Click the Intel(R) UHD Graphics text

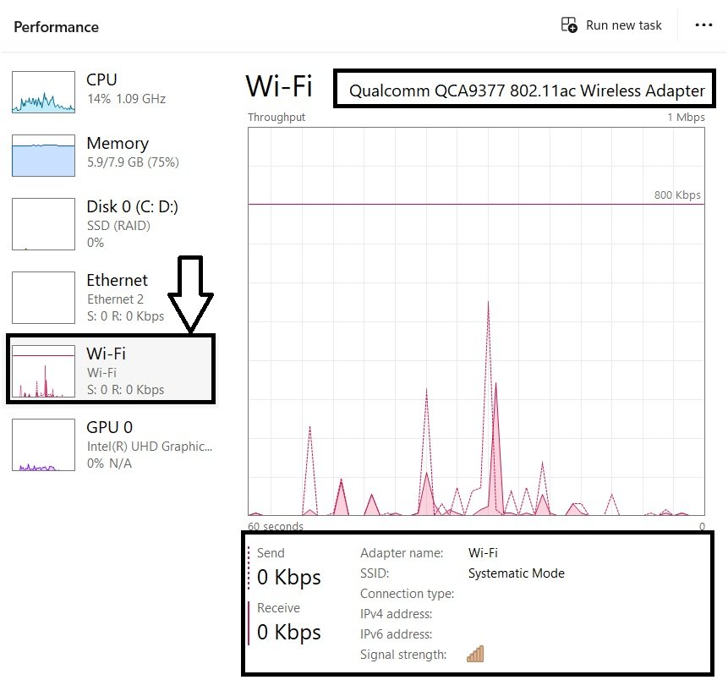point(150,447)
